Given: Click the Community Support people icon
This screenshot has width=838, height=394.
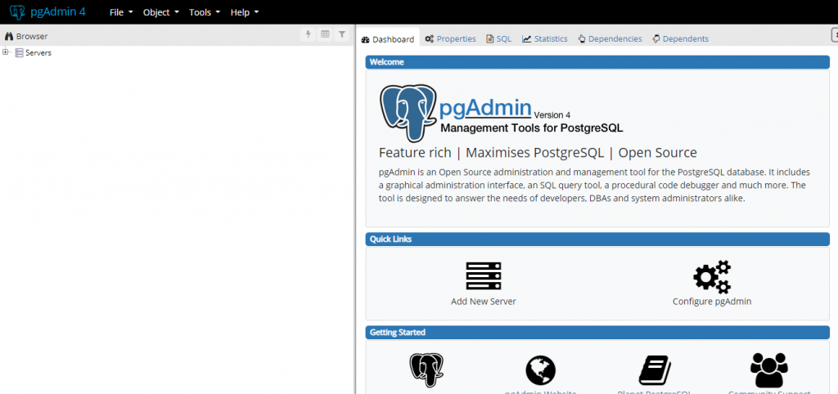Looking at the screenshot, I should pos(769,370).
